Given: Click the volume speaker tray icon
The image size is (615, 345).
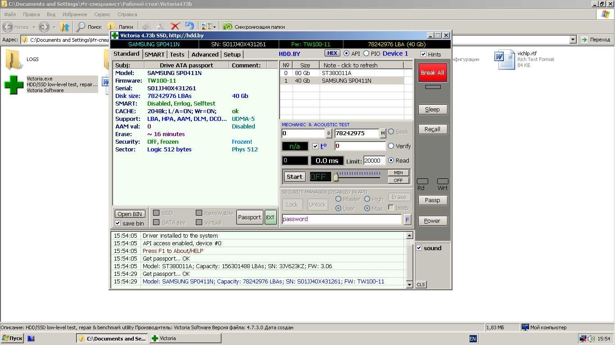Looking at the screenshot, I should pos(591,339).
